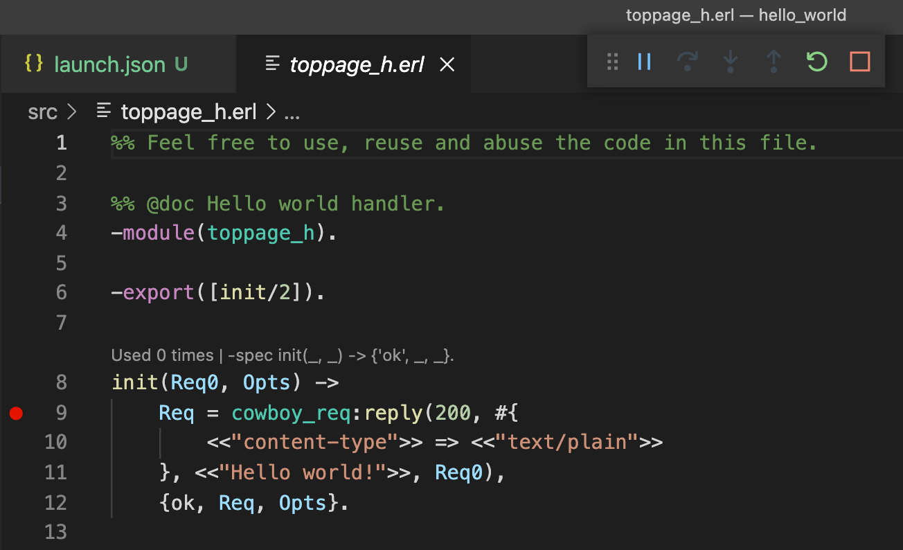Click the Step Over debug icon

click(687, 62)
